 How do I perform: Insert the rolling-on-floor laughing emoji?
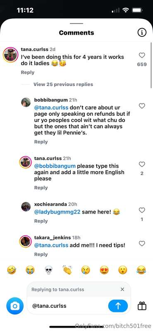12,270
